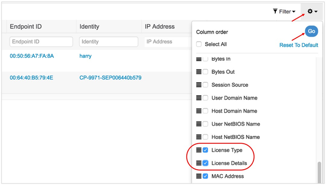
Task: Grab the drag handle beside MAC Address
Action: tap(199, 176)
